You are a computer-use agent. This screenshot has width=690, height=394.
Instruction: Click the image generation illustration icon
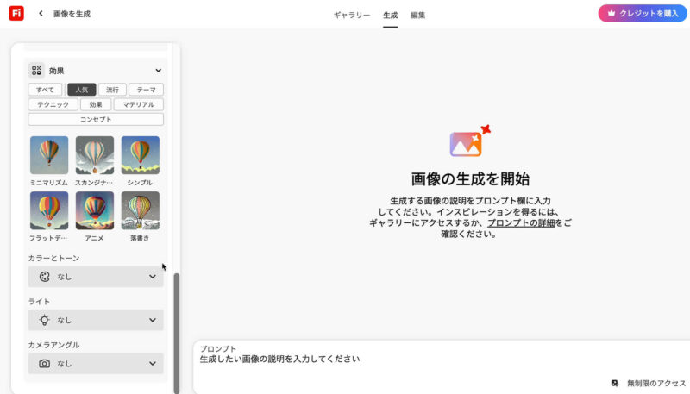(469, 141)
